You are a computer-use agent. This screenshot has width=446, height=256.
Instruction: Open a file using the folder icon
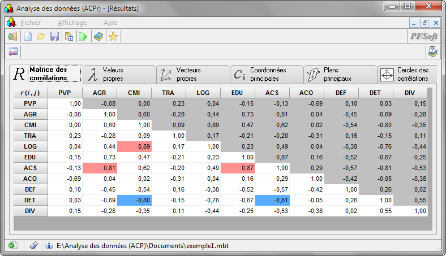pyautogui.click(x=41, y=37)
